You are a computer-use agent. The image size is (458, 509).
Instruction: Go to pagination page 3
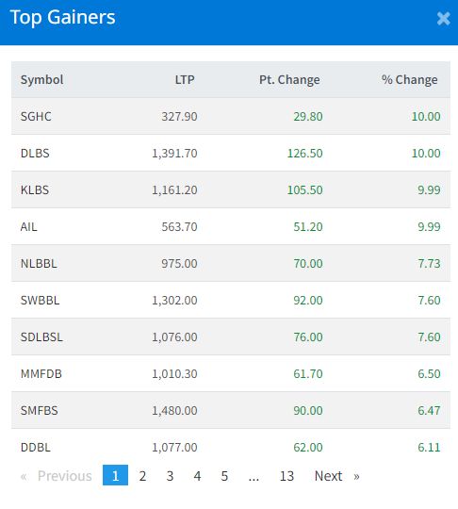tap(170, 476)
